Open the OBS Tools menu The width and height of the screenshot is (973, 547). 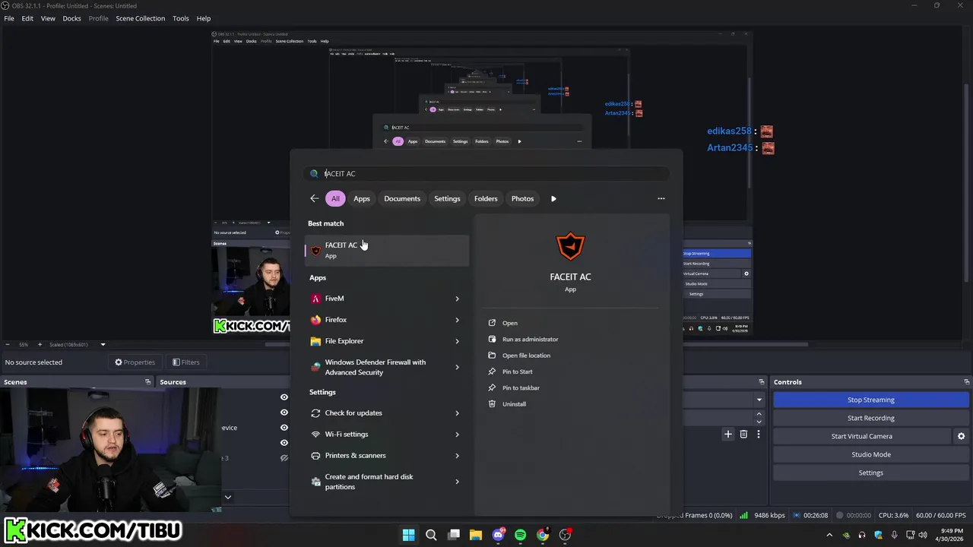(180, 18)
